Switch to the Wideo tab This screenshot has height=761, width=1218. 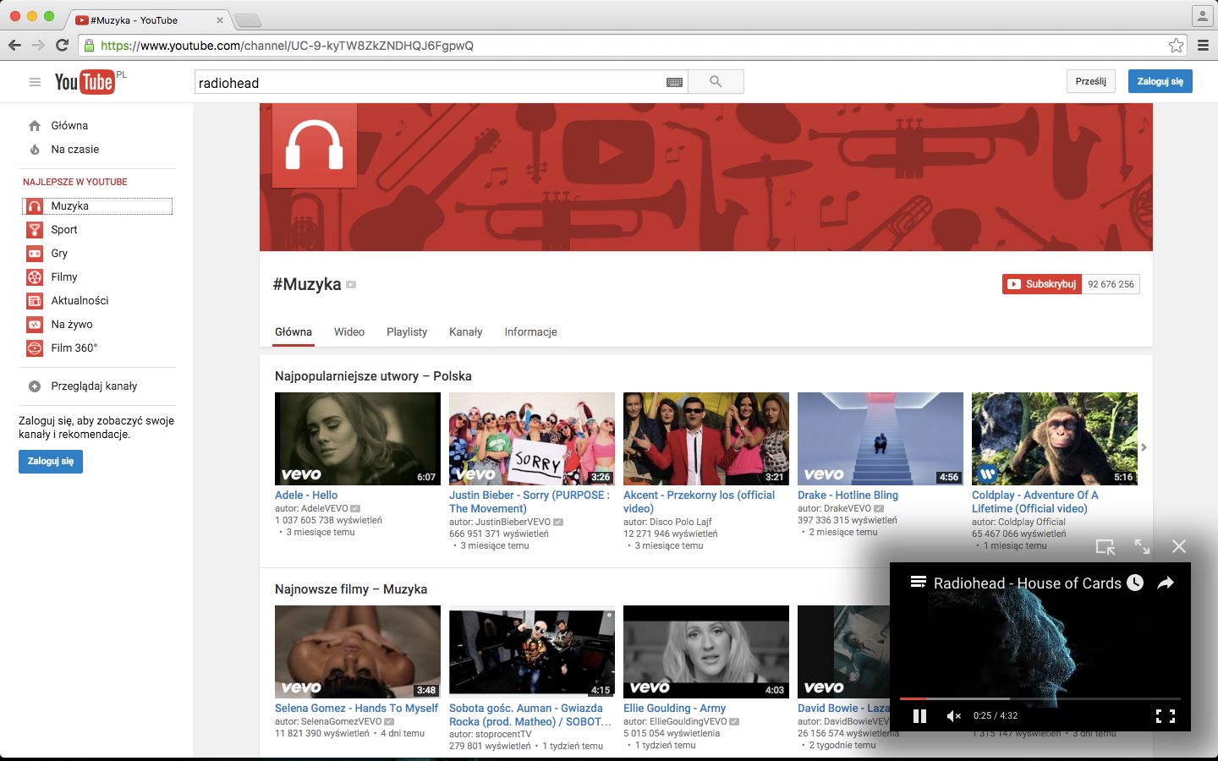349,332
